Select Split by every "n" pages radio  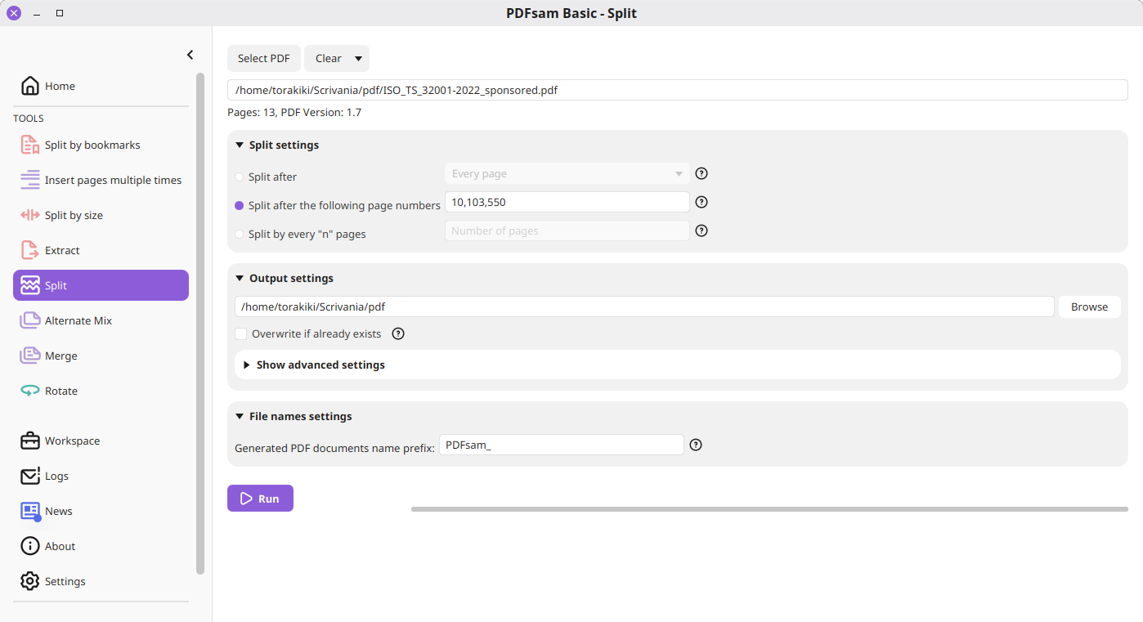click(240, 234)
